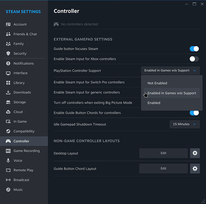Click the 'STEAM SETTINGS' heading
206x204 pixels.
(23, 12)
